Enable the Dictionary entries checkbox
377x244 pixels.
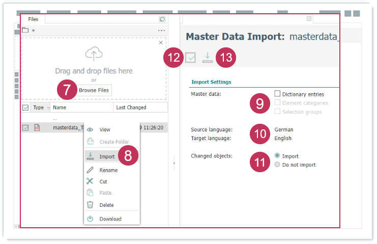[x=277, y=94]
